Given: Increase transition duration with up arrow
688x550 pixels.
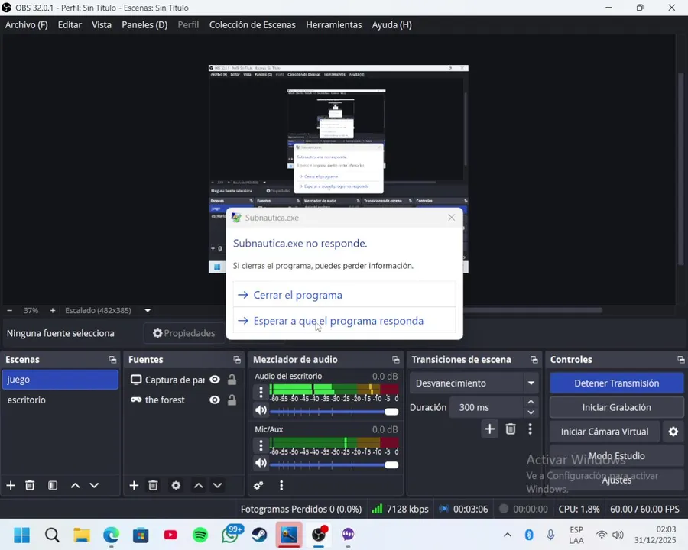Looking at the screenshot, I should click(531, 403).
